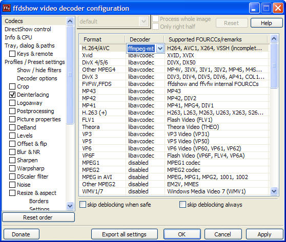
Task: Open the H.264/AVC decoder dropdown arrow
Action: tap(160, 49)
